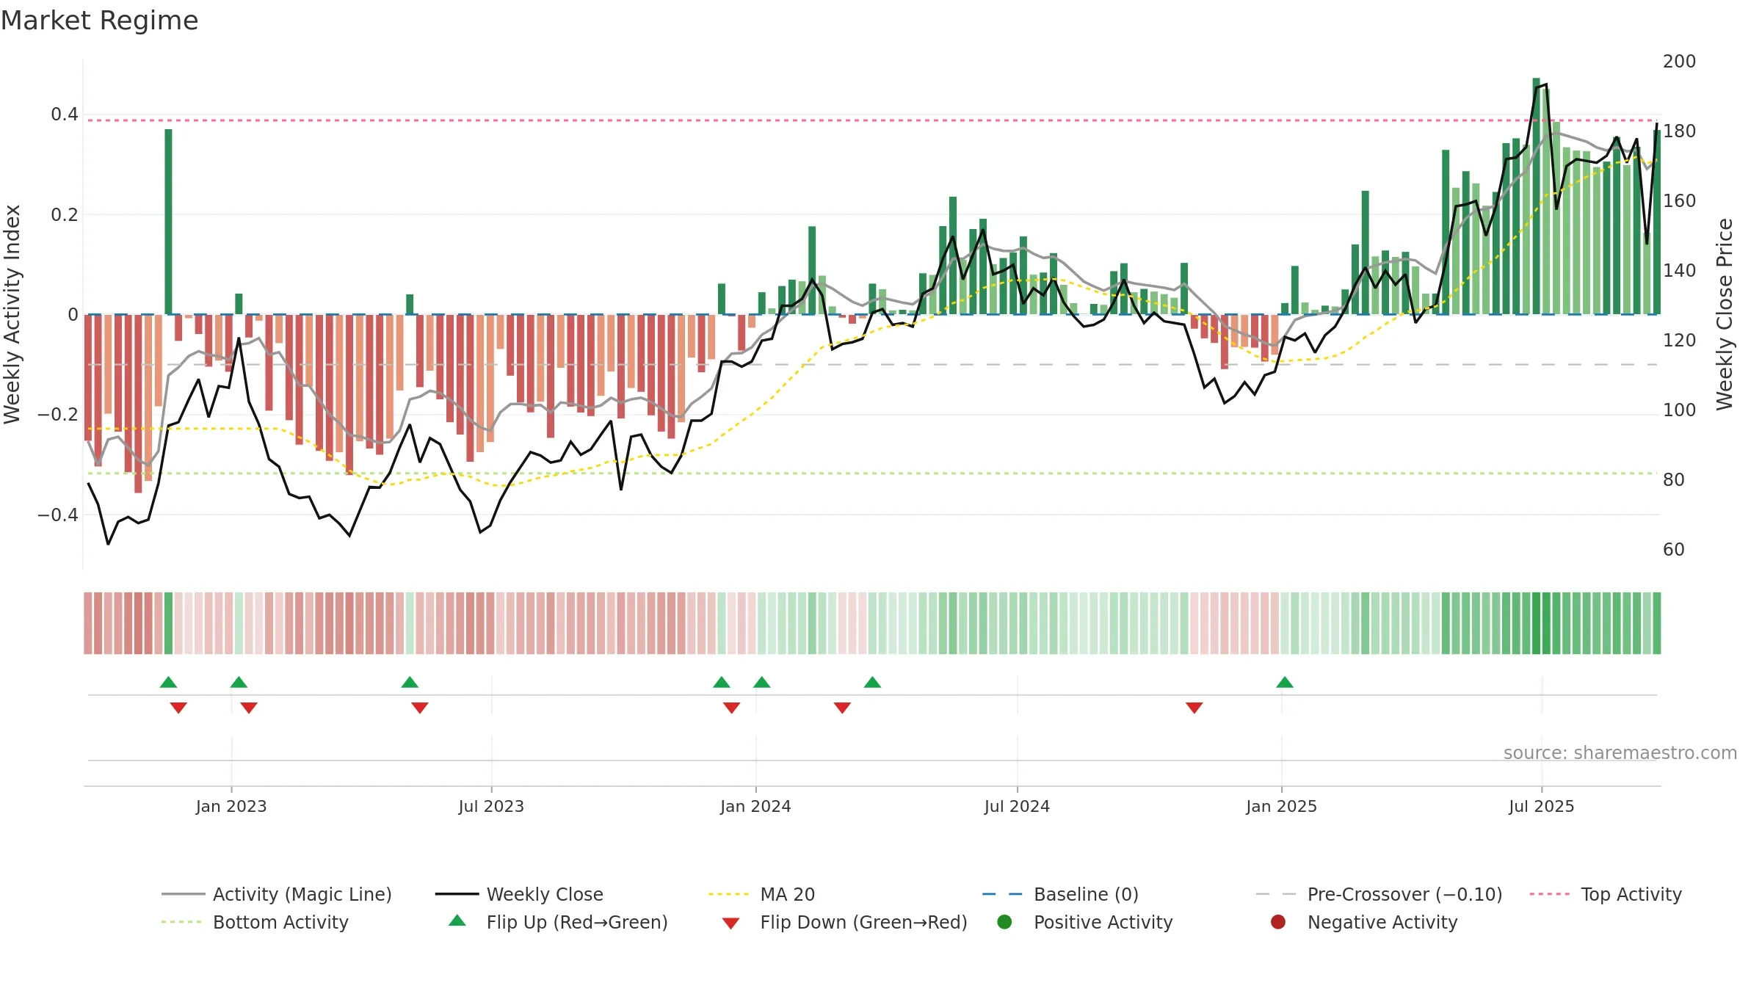Click the Jul 2024 x-axis label
1762x991 pixels.
[x=1017, y=806]
